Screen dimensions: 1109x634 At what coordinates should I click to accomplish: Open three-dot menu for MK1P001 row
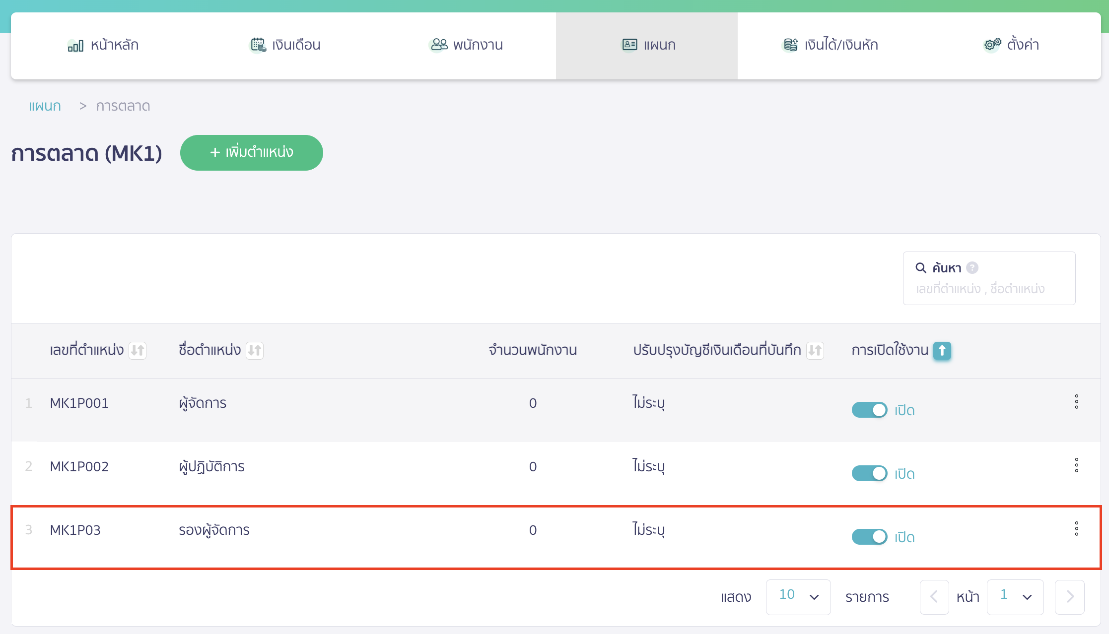point(1076,402)
